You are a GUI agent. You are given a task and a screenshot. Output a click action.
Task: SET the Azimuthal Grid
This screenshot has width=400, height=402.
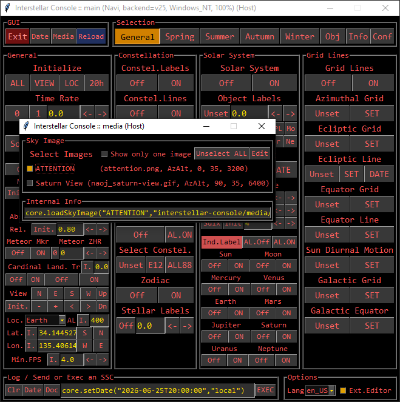[x=372, y=113]
